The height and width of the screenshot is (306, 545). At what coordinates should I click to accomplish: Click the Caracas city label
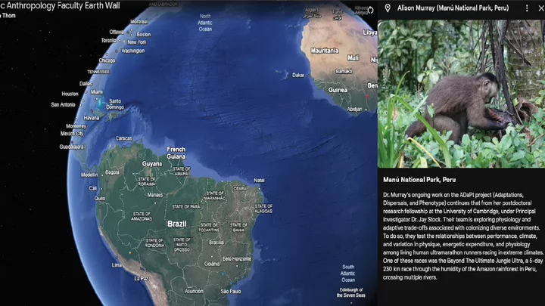tap(123, 138)
